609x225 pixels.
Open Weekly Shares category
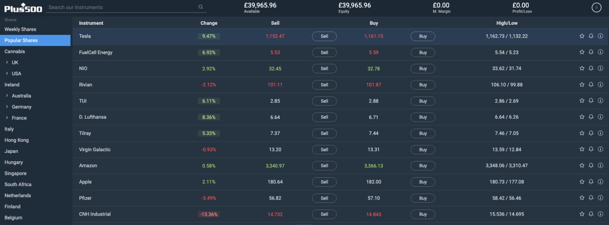(x=20, y=29)
